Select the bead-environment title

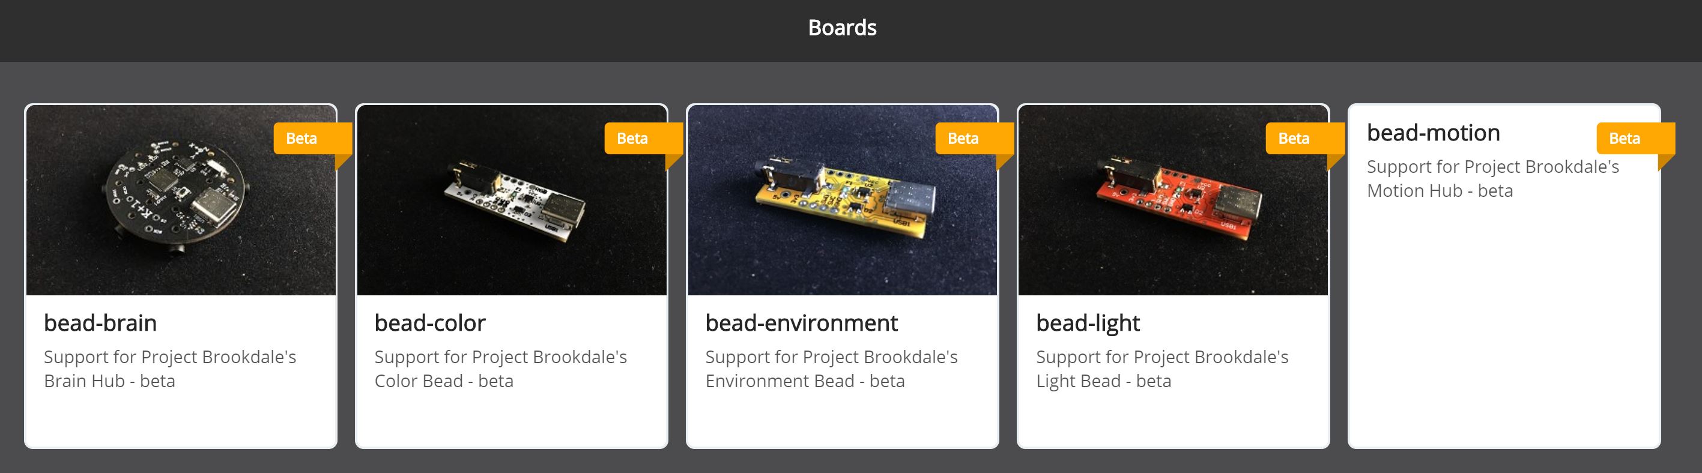[x=801, y=323]
